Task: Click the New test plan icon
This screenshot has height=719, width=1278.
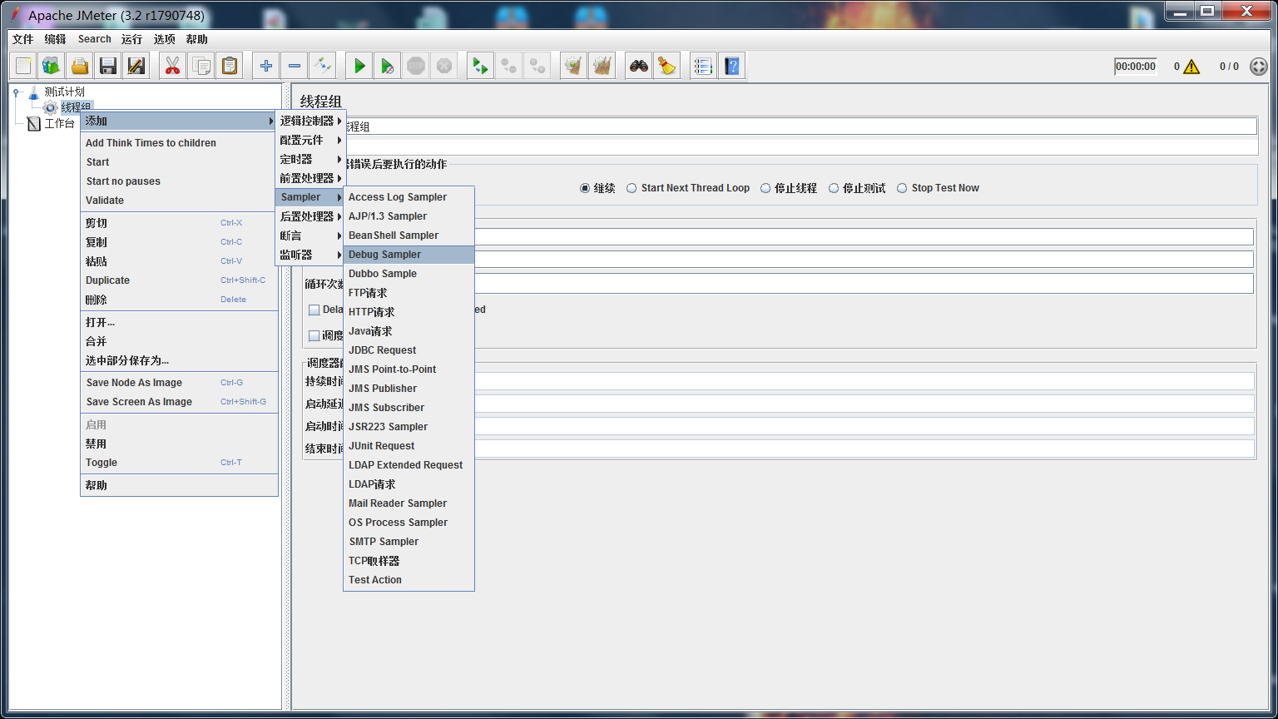Action: [23, 66]
